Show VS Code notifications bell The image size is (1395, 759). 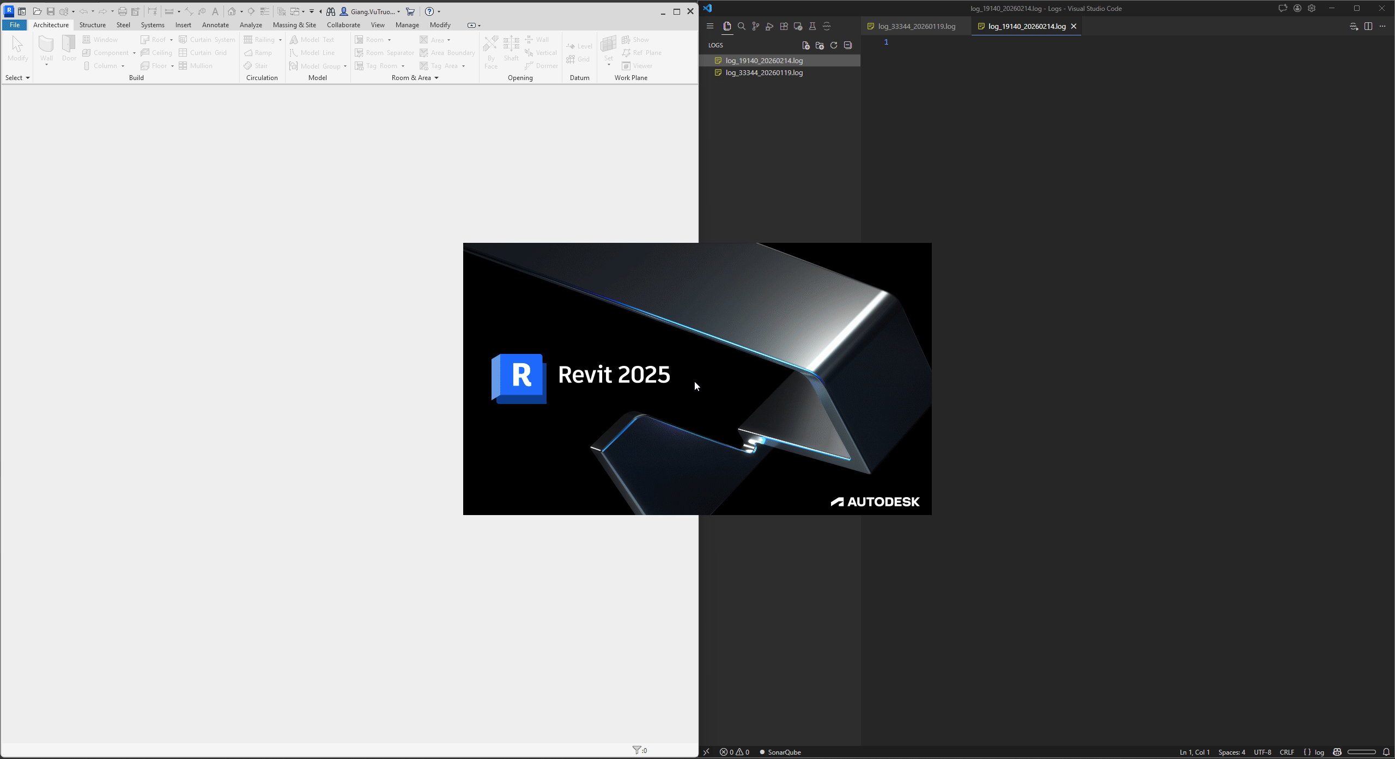pos(1387,752)
